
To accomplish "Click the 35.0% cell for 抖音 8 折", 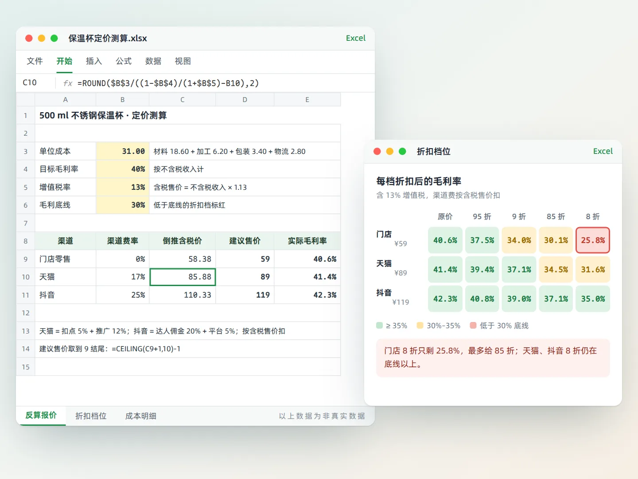I will tap(593, 299).
